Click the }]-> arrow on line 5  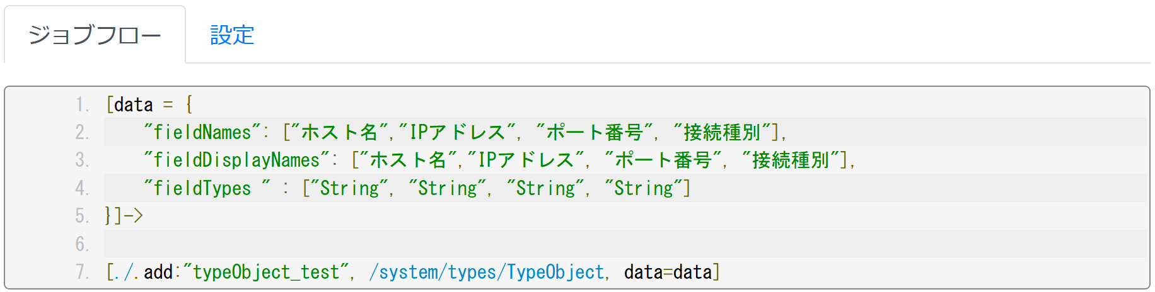[x=124, y=216]
